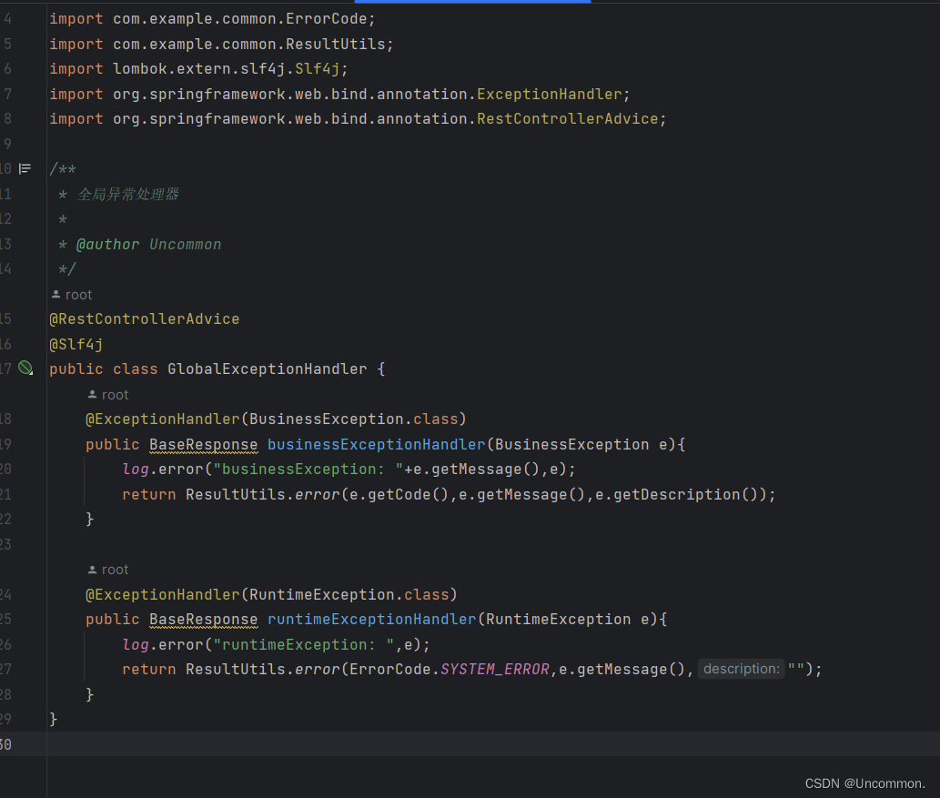
Task: Click the Uncommon author name in the Javadoc
Action: point(186,244)
